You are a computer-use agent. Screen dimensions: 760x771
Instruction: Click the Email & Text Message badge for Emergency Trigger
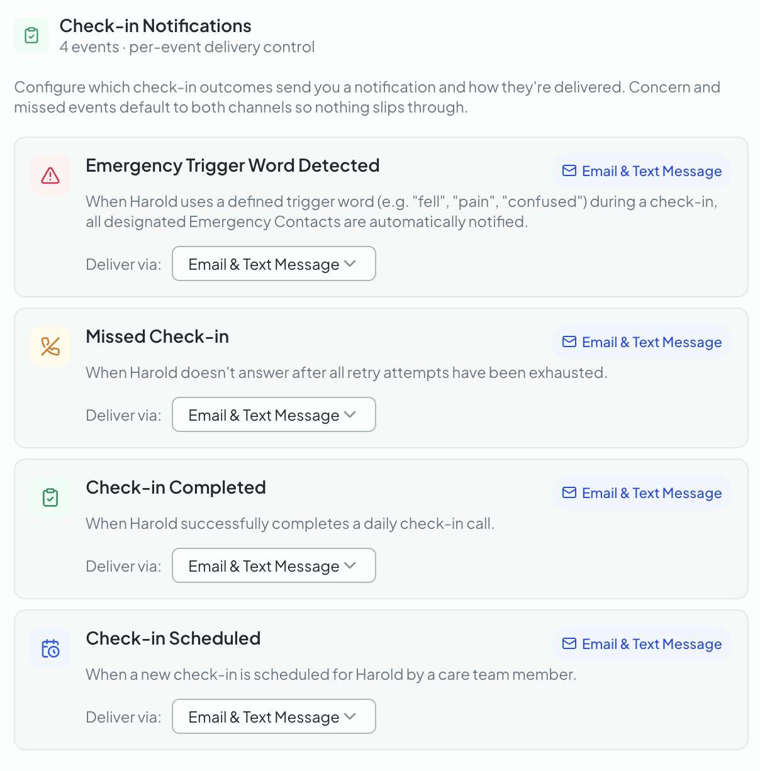(x=641, y=170)
